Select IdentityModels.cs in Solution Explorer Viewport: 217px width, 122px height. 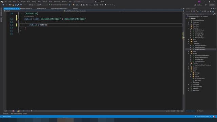point(199,61)
